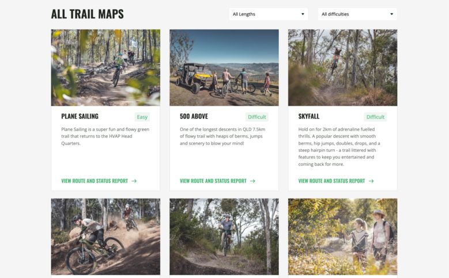
Task: Open the Plane Sailing trail photo
Action: coord(105,67)
